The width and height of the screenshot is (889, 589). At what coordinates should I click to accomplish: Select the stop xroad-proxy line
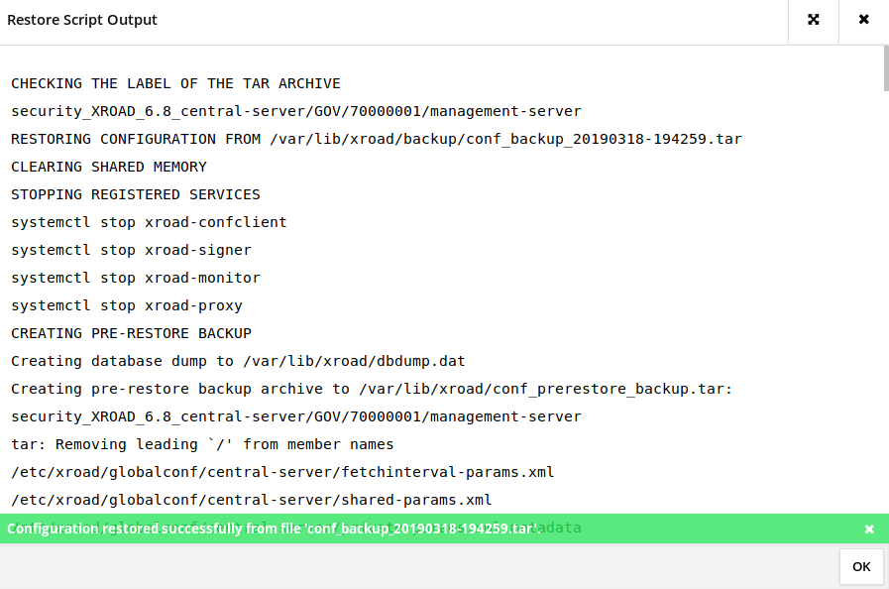127,305
